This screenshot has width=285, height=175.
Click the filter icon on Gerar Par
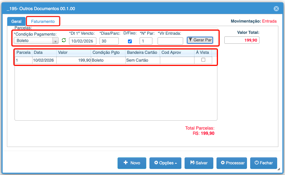190,40
